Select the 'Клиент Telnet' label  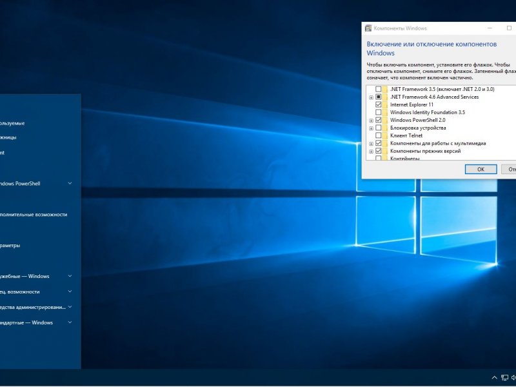click(x=406, y=135)
